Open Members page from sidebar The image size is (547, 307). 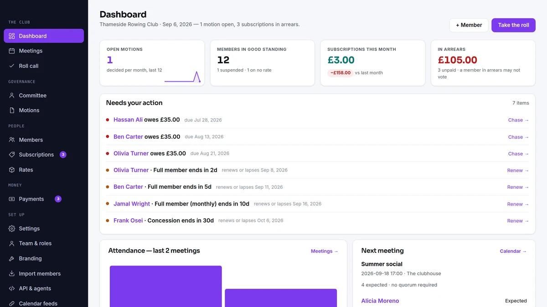(44, 140)
